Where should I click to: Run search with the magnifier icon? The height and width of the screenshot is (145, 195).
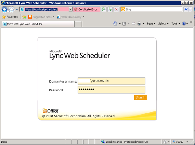pyautogui.click(x=186, y=9)
